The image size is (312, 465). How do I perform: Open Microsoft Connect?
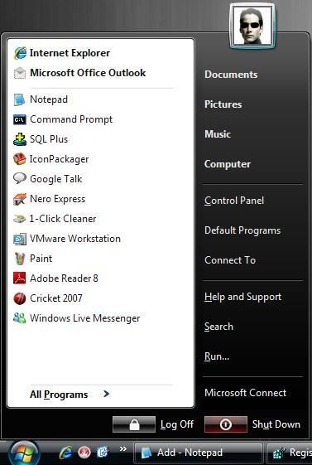(x=246, y=393)
